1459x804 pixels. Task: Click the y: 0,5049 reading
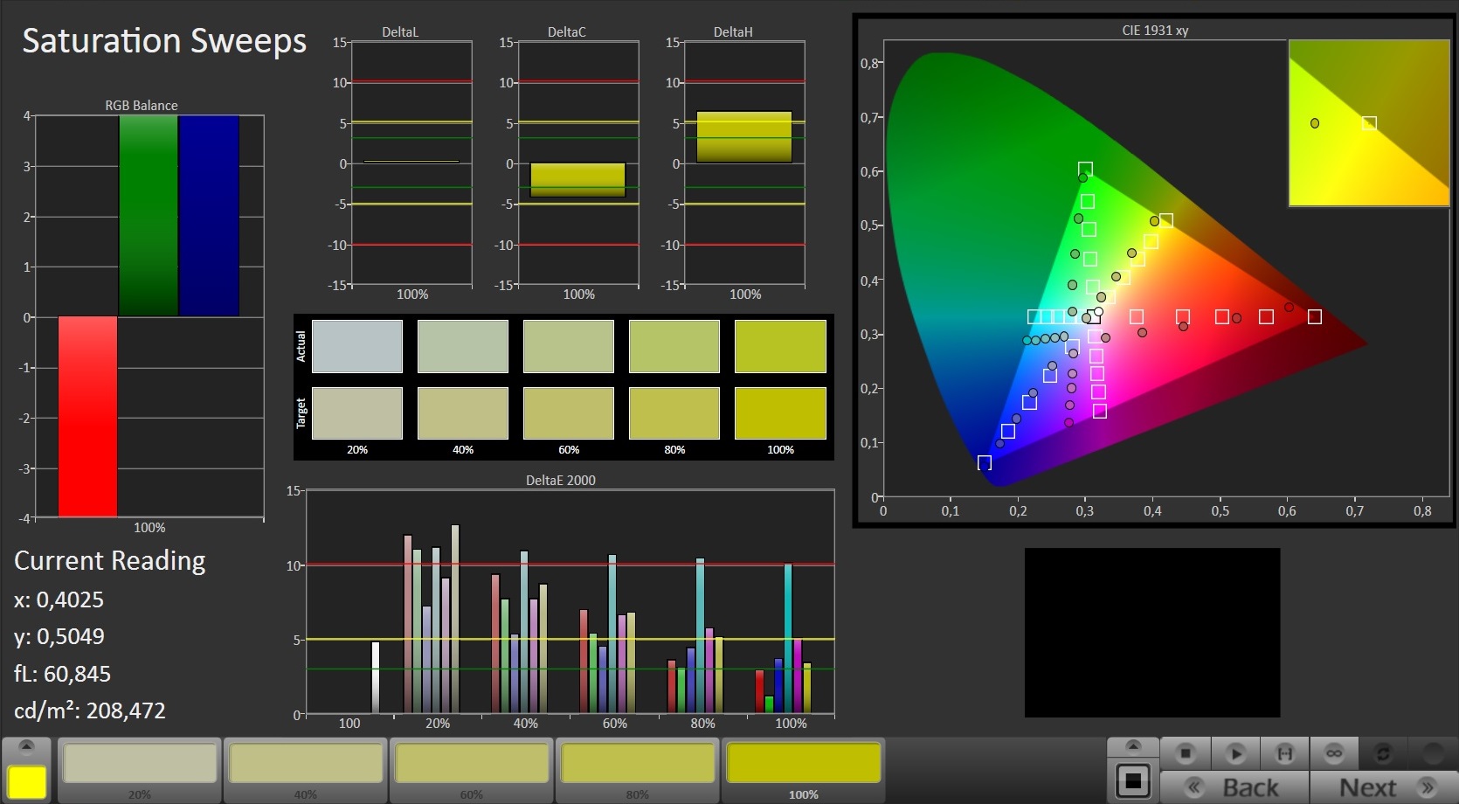[59, 636]
